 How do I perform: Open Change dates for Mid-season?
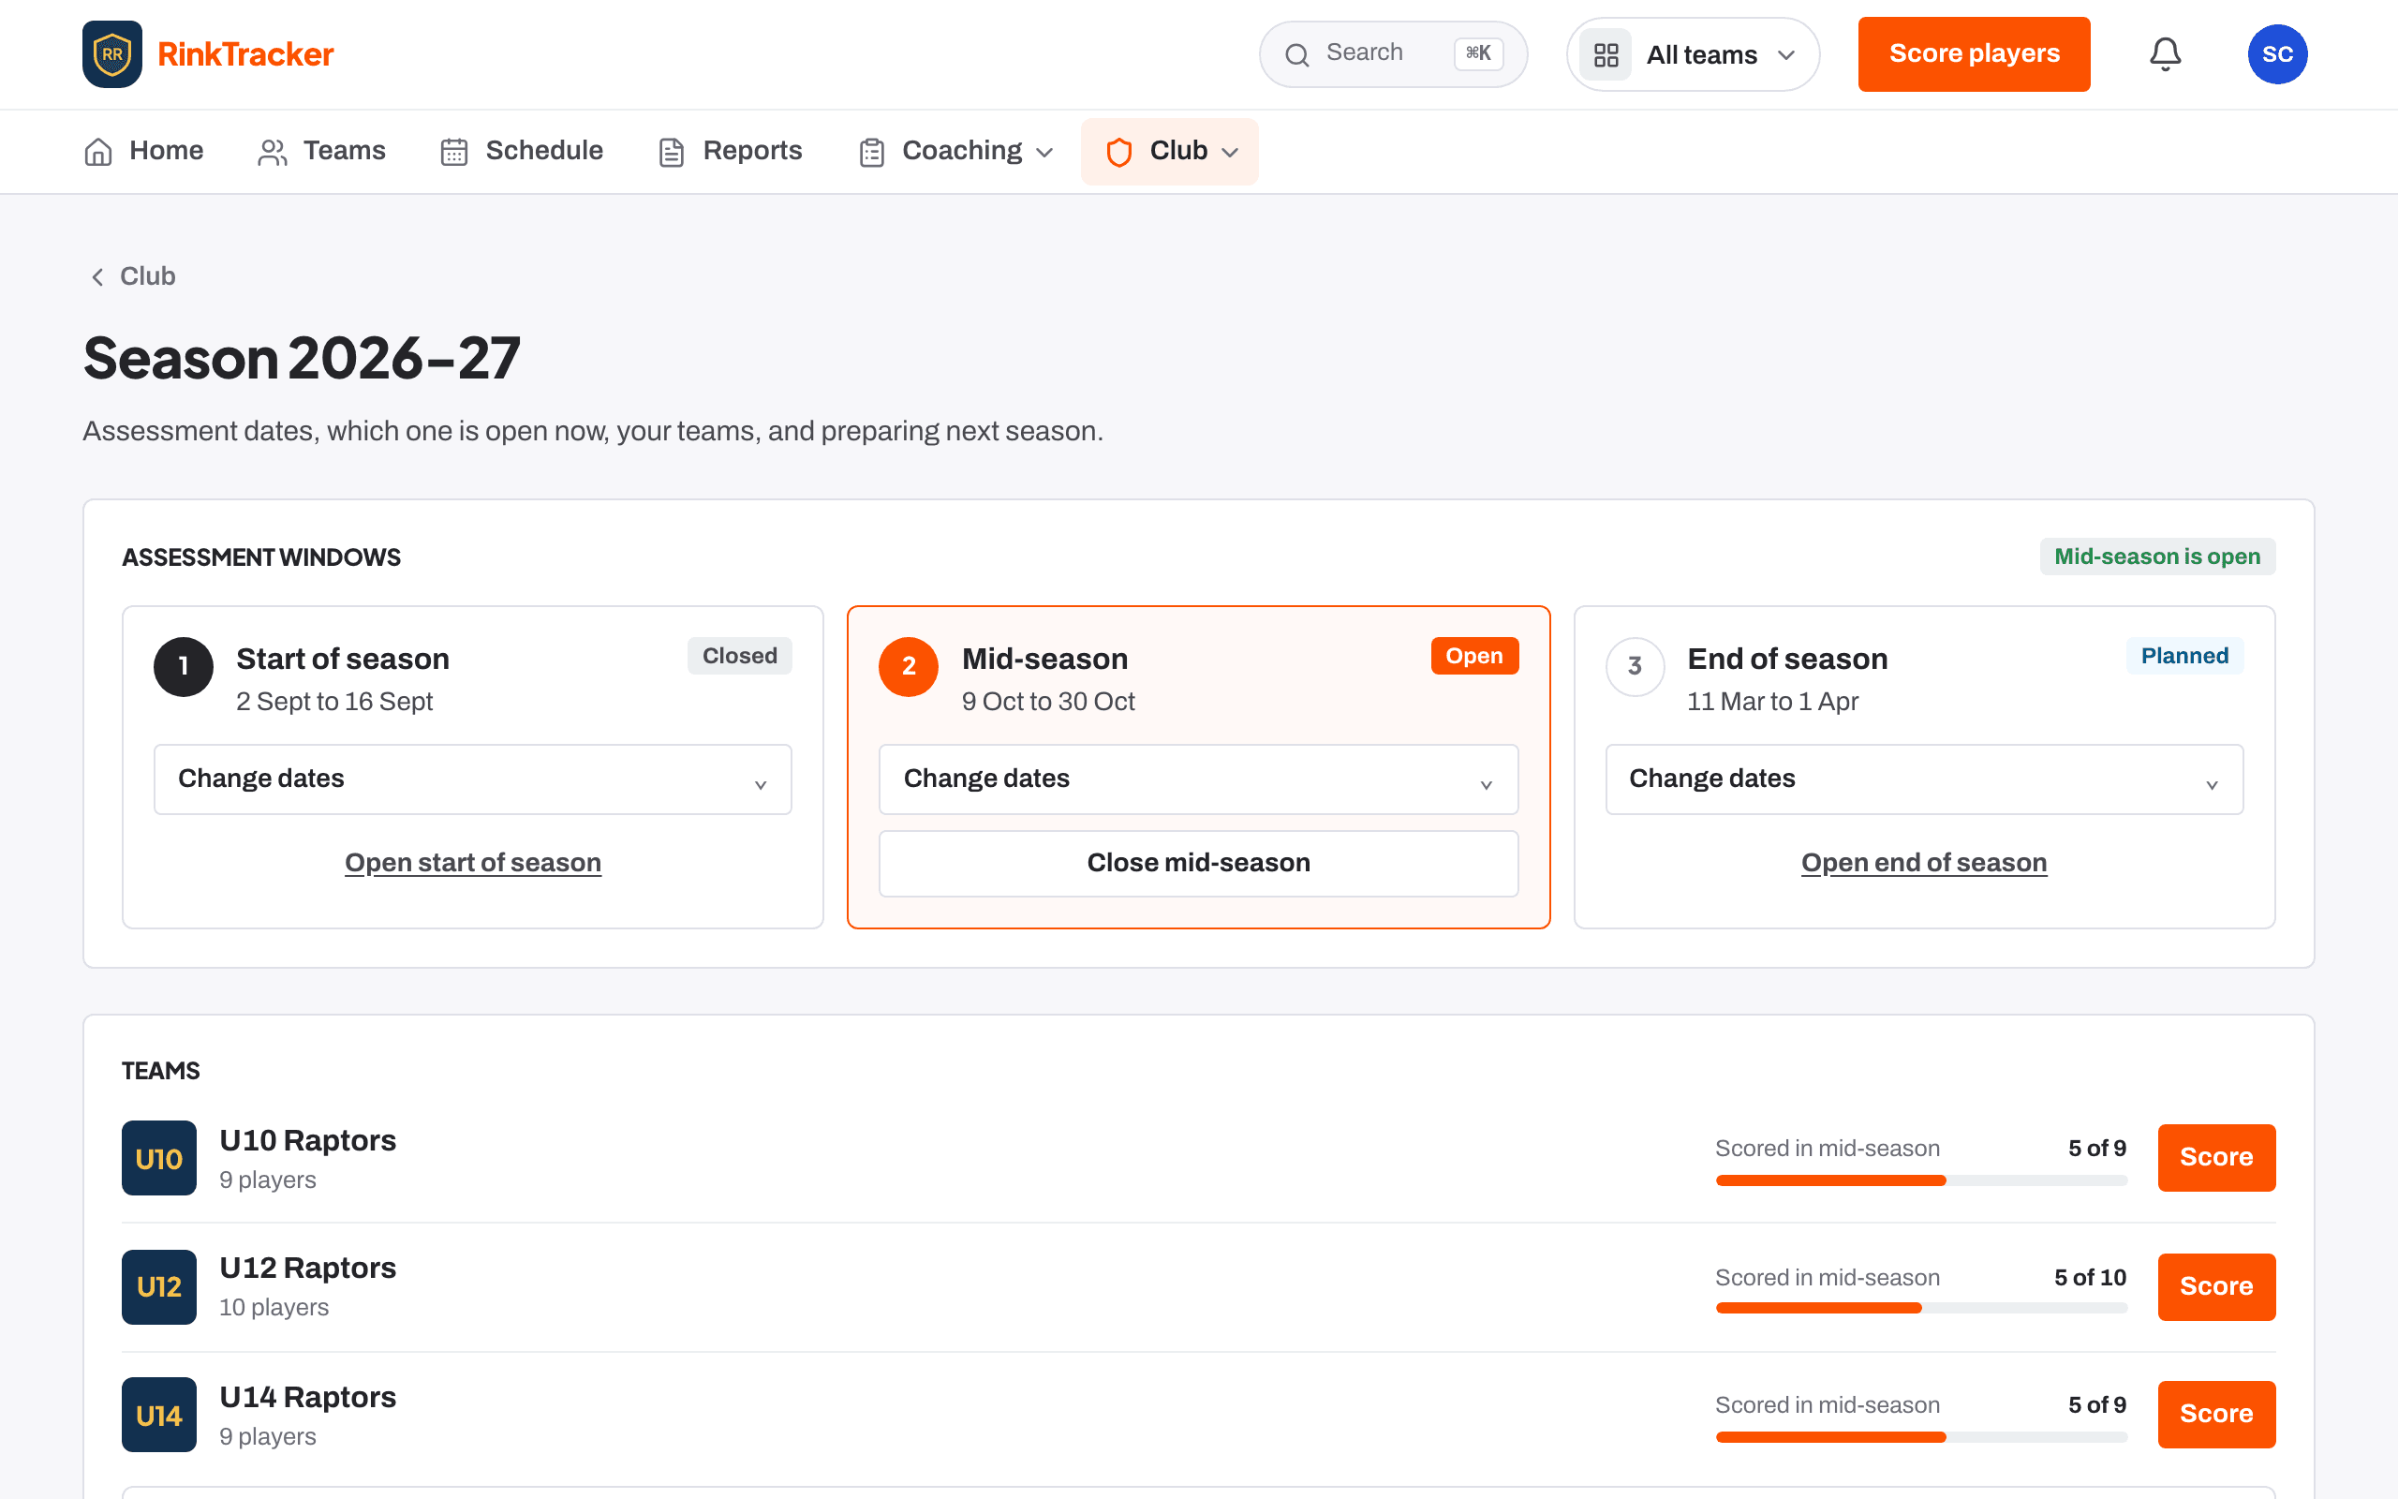[x=1198, y=779]
